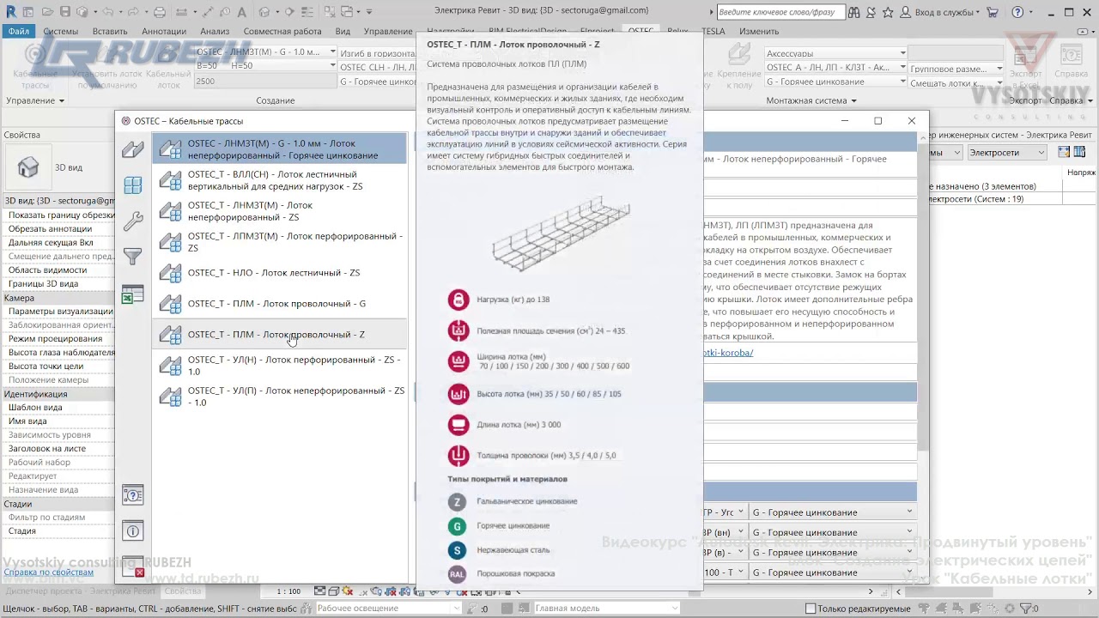The width and height of the screenshot is (1099, 618).
Task: Select the OSTEC_T - ПЛМ wire tray - Z row
Action: [279, 335]
